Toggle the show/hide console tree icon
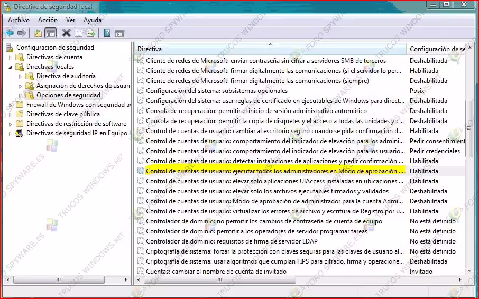 (x=51, y=33)
